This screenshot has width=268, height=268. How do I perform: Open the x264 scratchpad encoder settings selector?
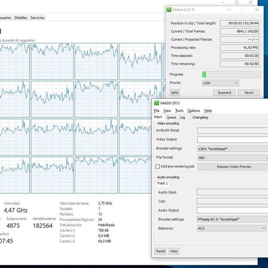click(x=233, y=149)
